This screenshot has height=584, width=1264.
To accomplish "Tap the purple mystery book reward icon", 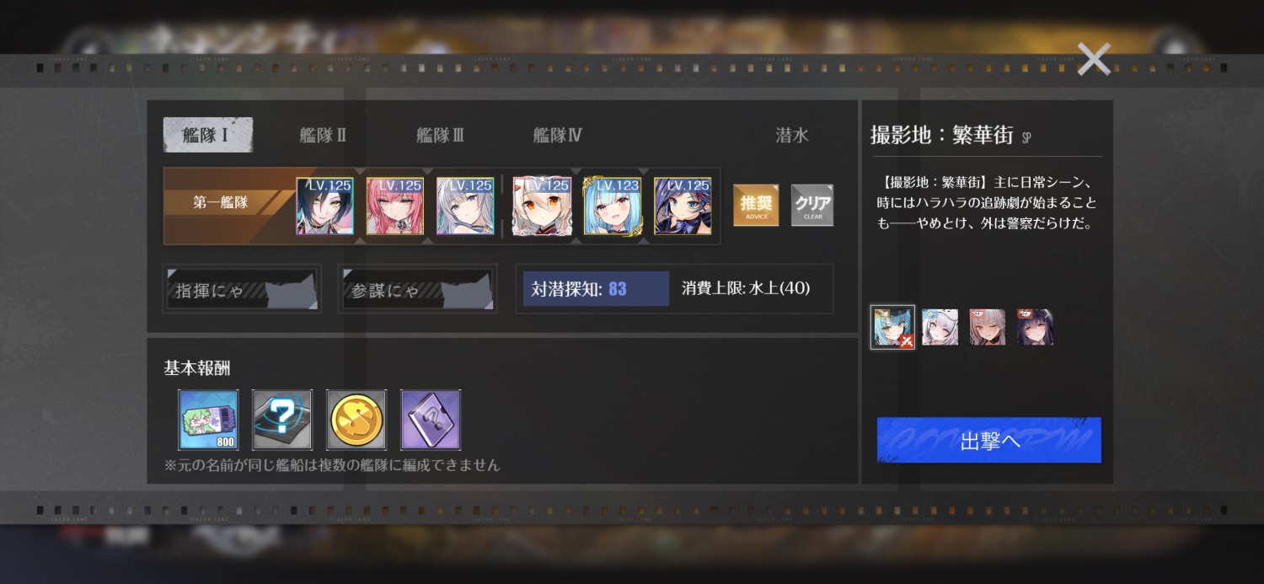I will coord(431,420).
